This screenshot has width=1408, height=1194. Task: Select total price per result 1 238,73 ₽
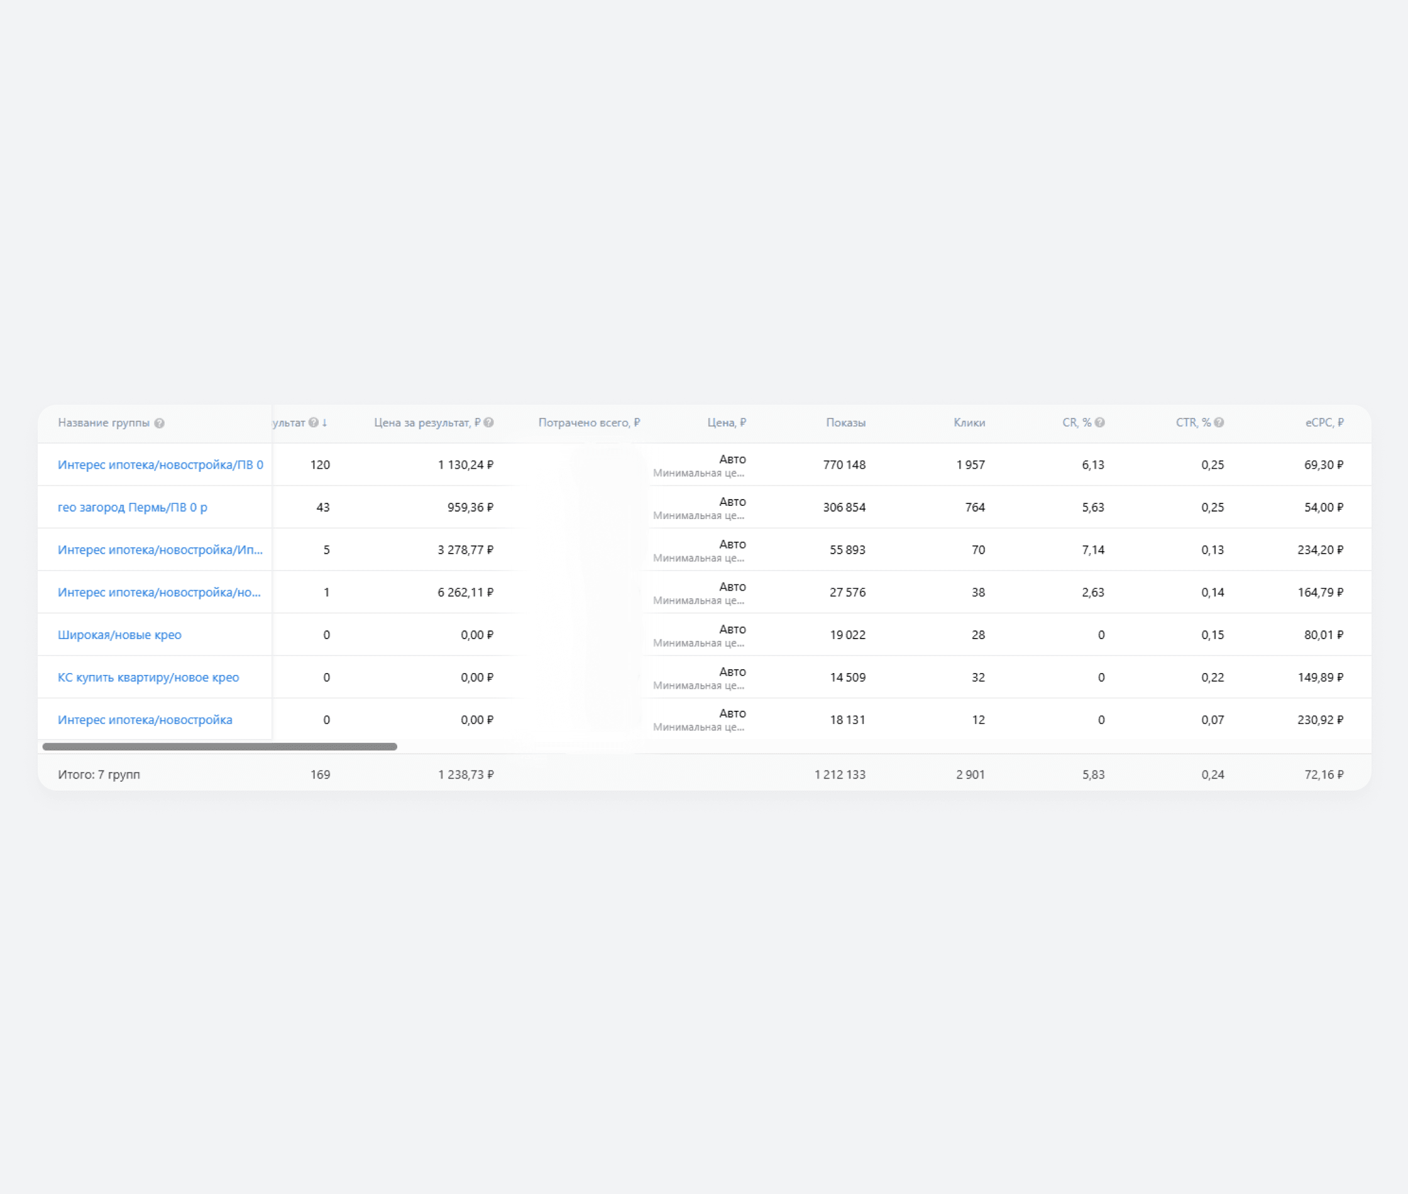click(x=466, y=775)
